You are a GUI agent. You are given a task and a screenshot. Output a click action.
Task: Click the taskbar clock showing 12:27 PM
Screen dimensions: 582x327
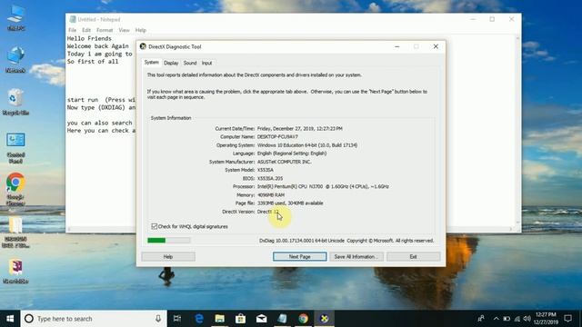point(546,319)
